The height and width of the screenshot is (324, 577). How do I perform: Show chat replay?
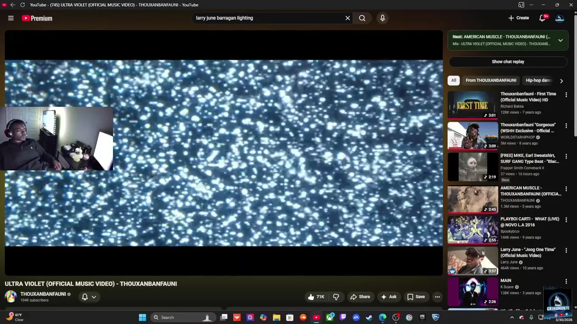tap(508, 62)
